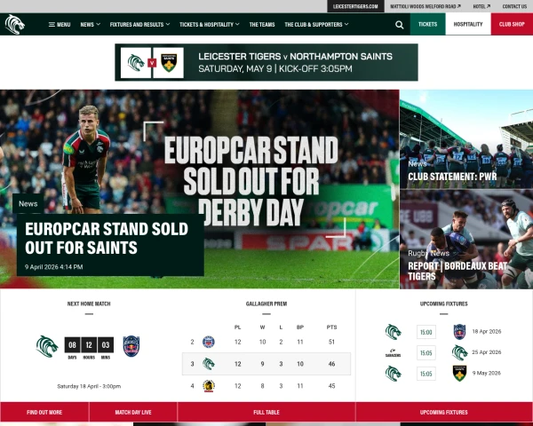
Task: Click the News tag on hero story
Action: 28,204
